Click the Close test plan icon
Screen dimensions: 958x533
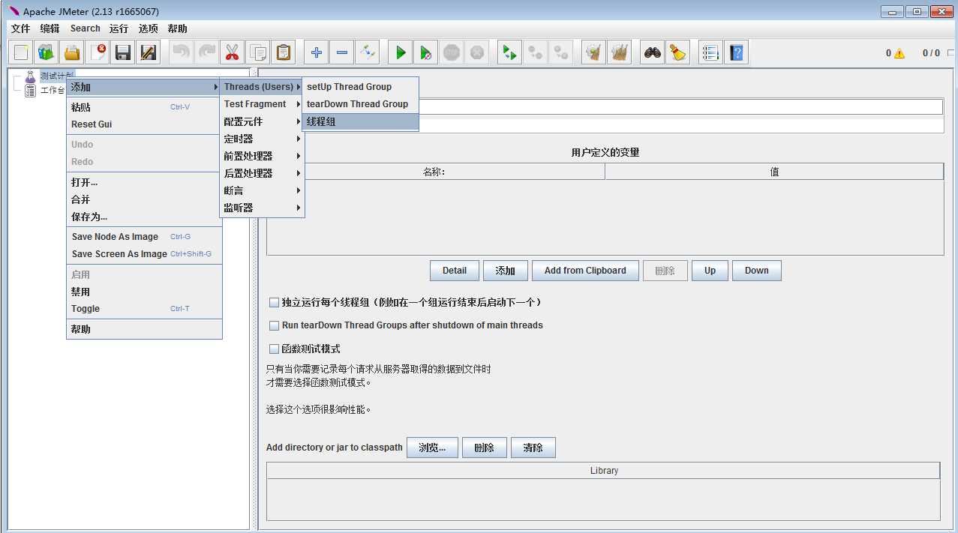[98, 52]
